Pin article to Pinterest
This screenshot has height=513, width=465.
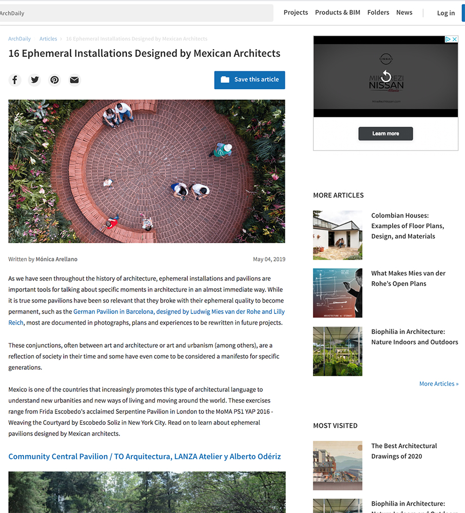click(x=54, y=80)
